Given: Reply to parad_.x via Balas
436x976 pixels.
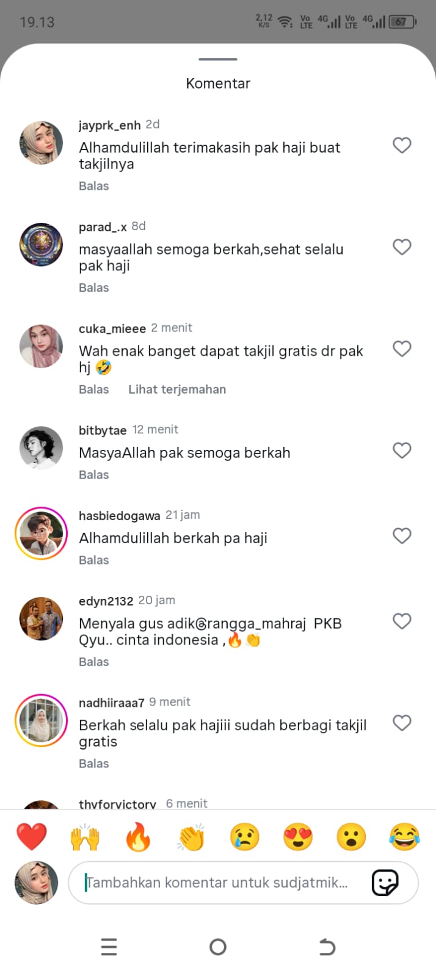Looking at the screenshot, I should (94, 287).
